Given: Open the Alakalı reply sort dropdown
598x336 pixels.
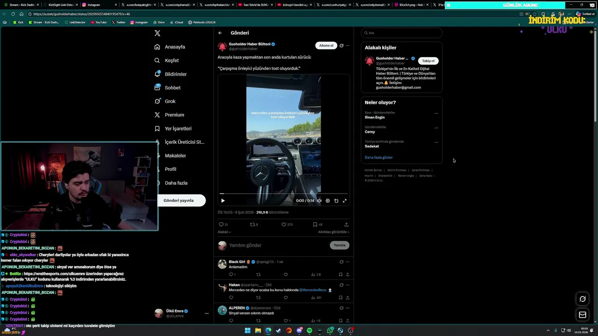Looking at the screenshot, I should (224, 232).
